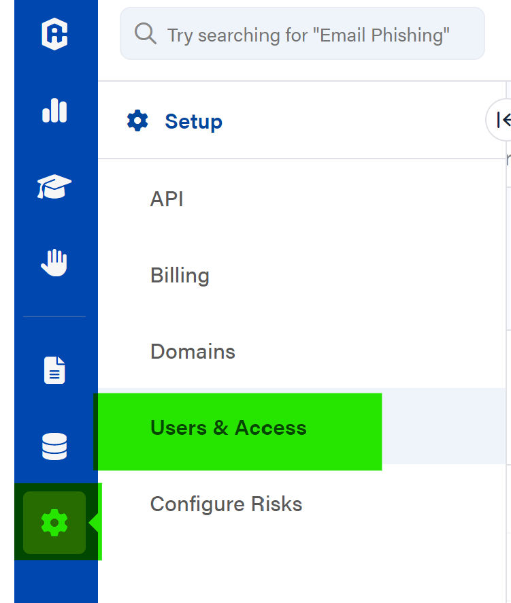The width and height of the screenshot is (511, 603).
Task: Select the database icon in the sidebar
Action: click(x=54, y=446)
